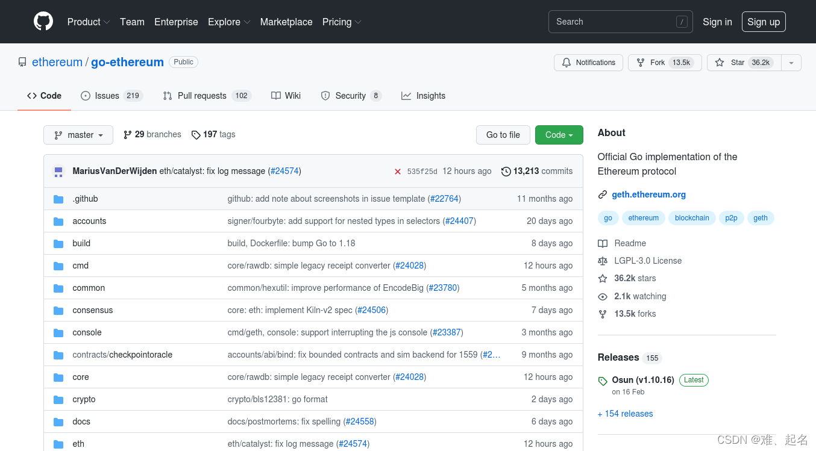Image resolution: width=816 pixels, height=451 pixels.
Task: Open the accounts folder icon
Action: (x=58, y=221)
